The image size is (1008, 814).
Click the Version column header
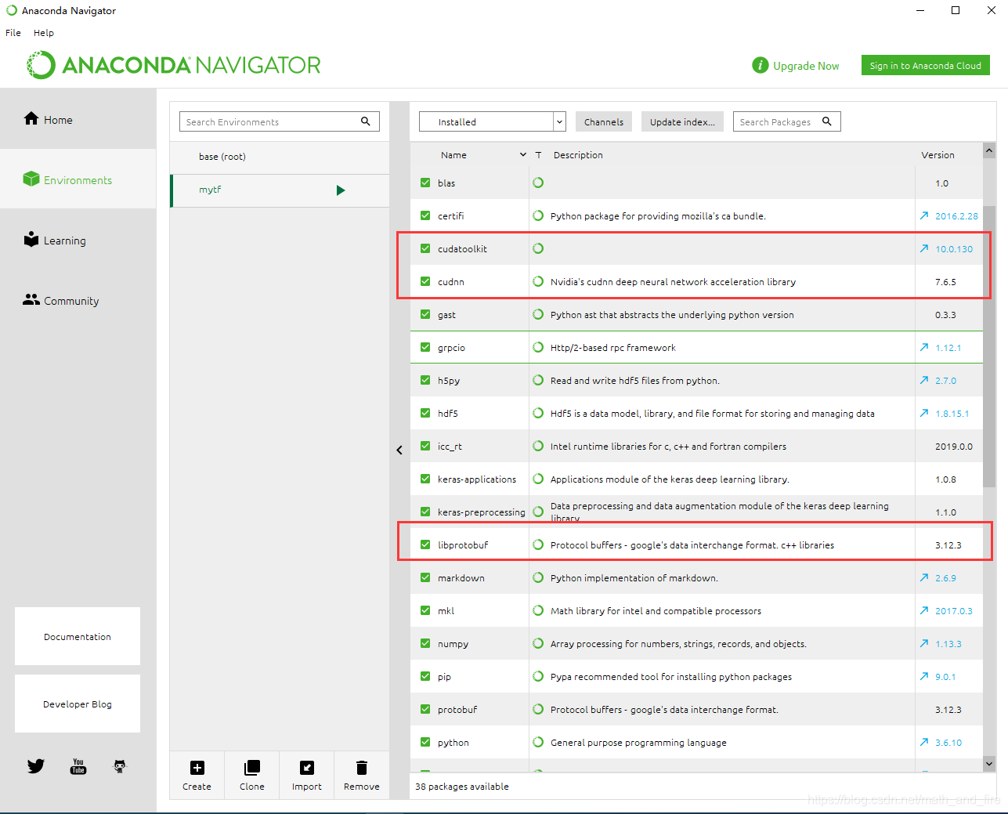pyautogui.click(x=938, y=155)
